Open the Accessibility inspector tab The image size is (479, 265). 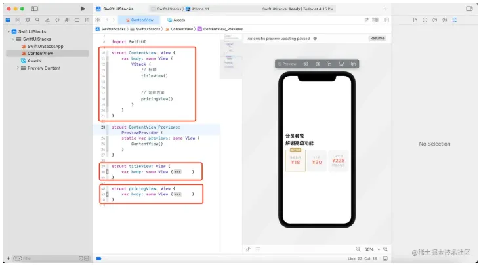click(x=444, y=20)
